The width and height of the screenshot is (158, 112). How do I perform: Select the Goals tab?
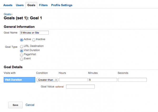click(31, 5)
